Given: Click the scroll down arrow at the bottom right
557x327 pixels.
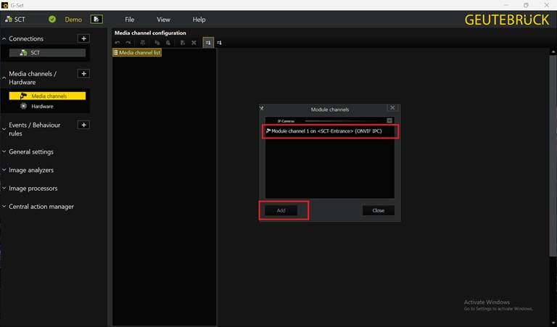Looking at the screenshot, I should click(553, 323).
